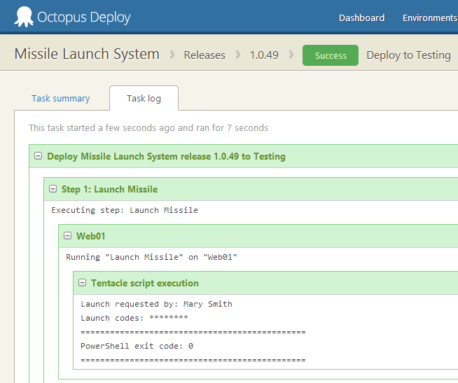The width and height of the screenshot is (458, 383).
Task: Click 'Running "Launch Missile" on "Web01"' log line
Action: (x=151, y=257)
